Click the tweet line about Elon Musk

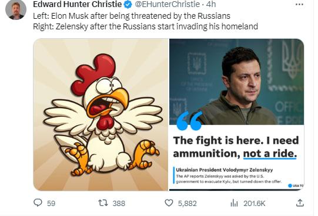(132, 16)
